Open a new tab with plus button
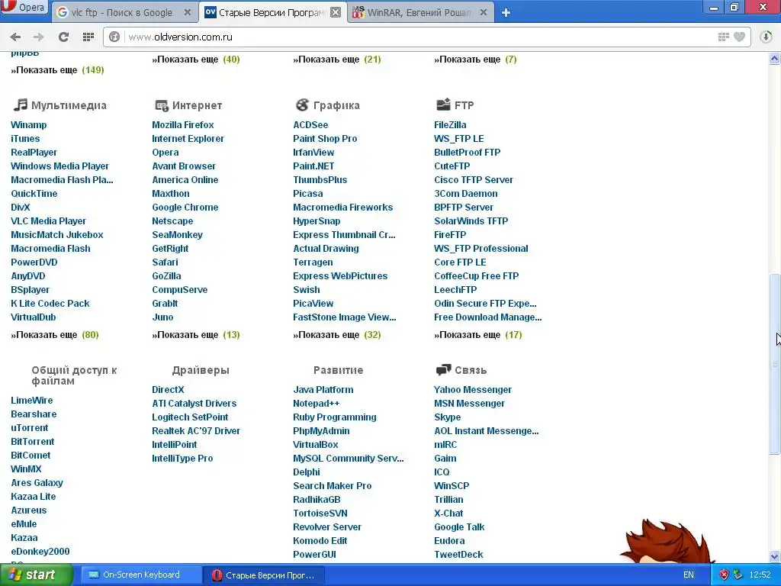This screenshot has height=586, width=781. [x=506, y=12]
